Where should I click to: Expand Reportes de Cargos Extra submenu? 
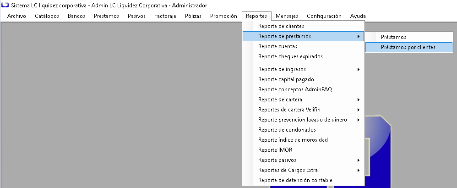(304, 170)
